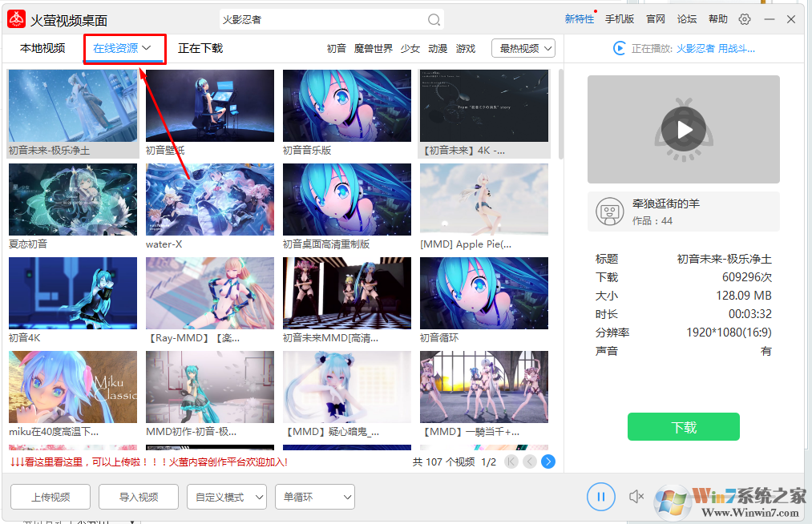The image size is (812, 524).
Task: Click the 导入视频 button
Action: pyautogui.click(x=139, y=497)
